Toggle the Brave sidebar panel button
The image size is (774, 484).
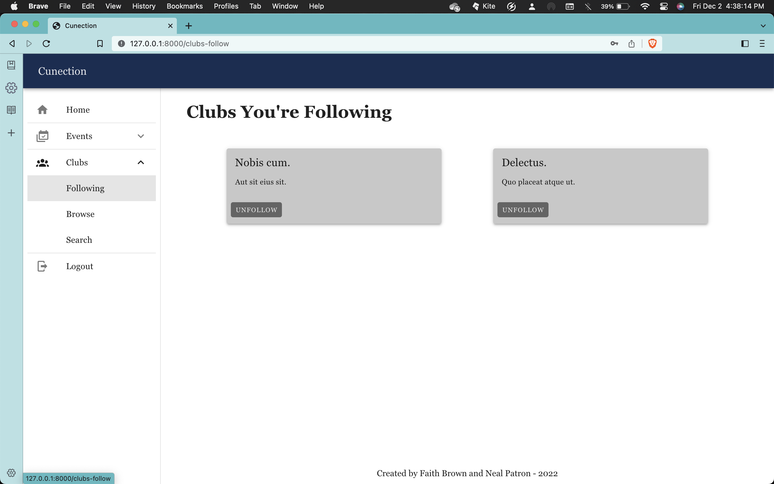[745, 44]
